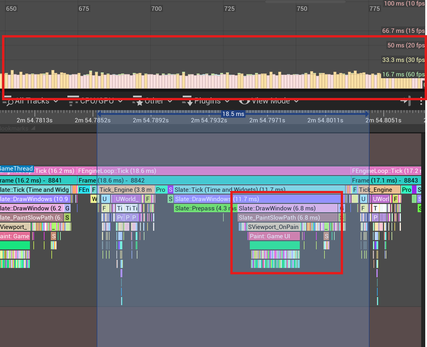This screenshot has width=427, height=347.
Task: Click the Paint: Game UI event bar
Action: (274, 236)
